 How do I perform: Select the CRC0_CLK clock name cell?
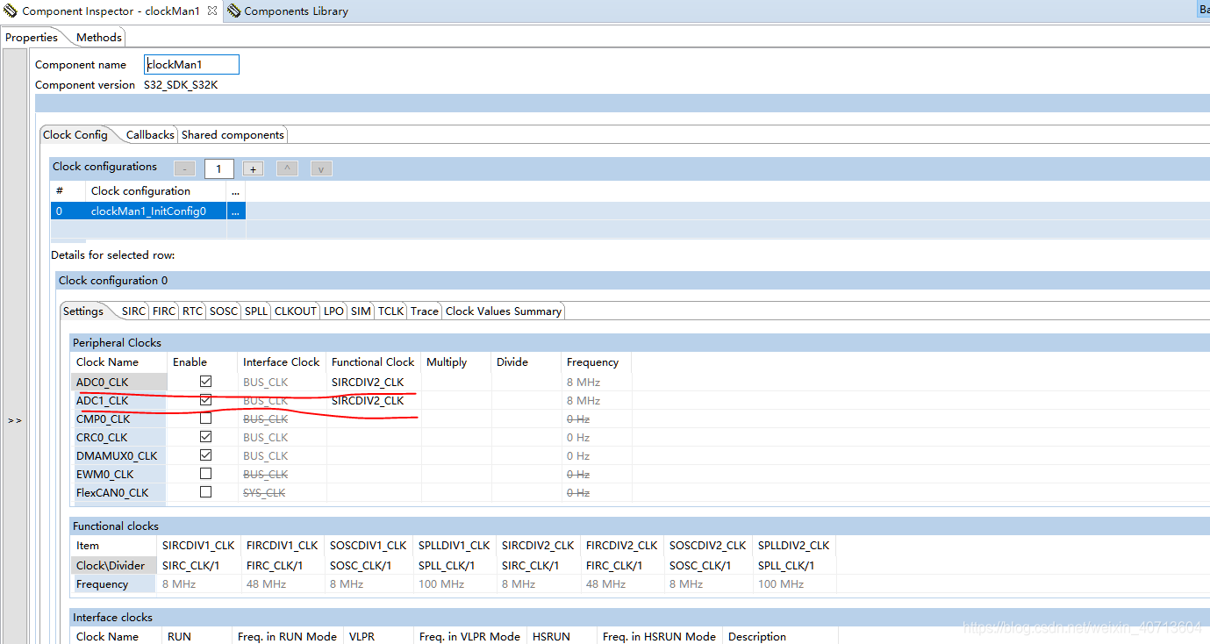click(x=118, y=437)
